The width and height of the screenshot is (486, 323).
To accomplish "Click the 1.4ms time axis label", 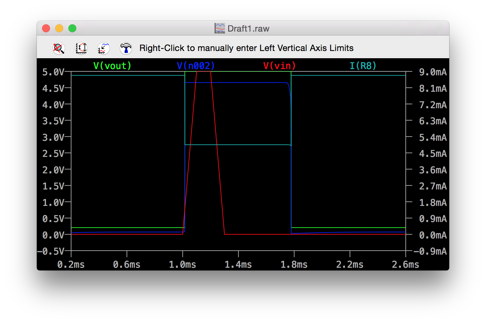I will 238,265.
